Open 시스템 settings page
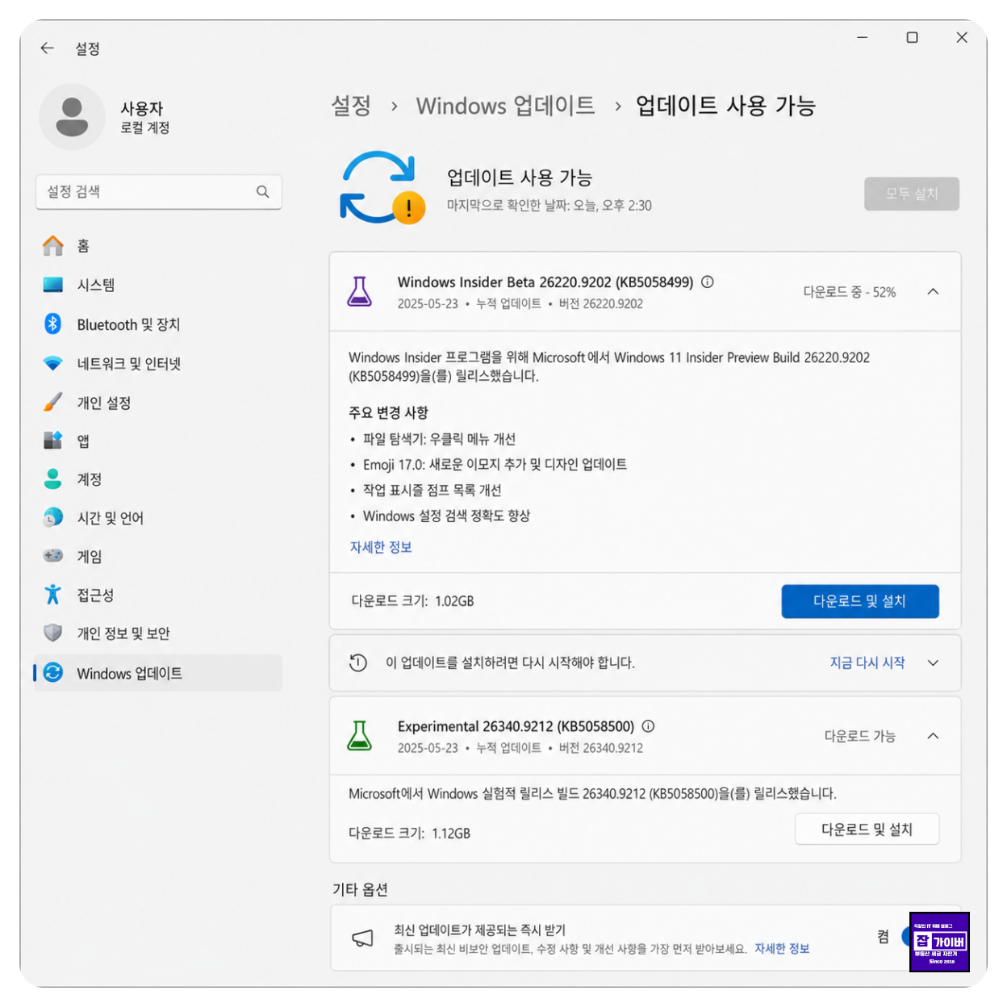The width and height of the screenshot is (1007, 1007). click(159, 285)
